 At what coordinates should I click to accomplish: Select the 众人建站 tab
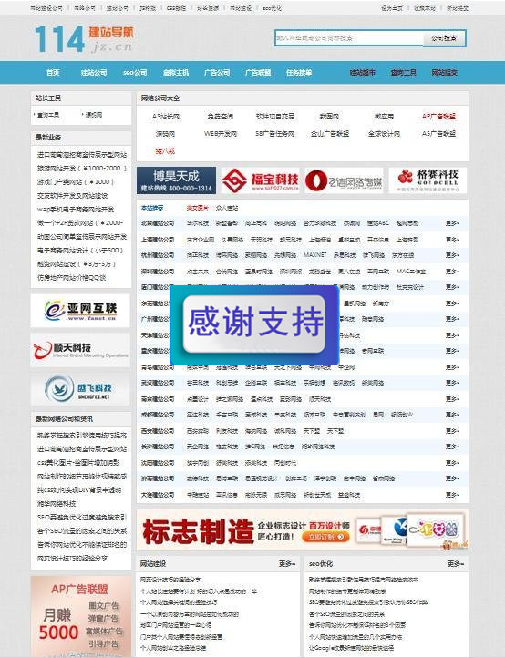(227, 208)
